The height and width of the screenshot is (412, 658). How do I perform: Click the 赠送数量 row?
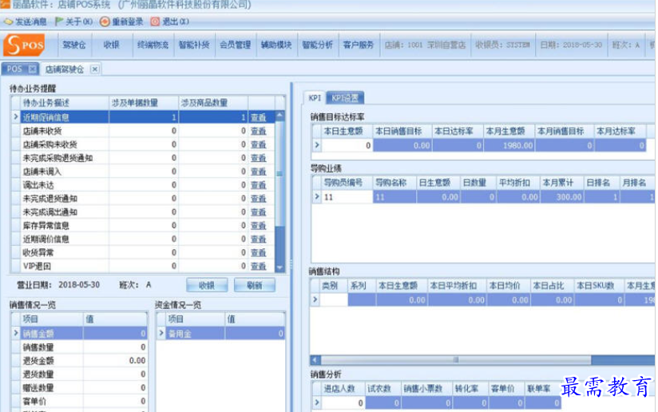80,387
